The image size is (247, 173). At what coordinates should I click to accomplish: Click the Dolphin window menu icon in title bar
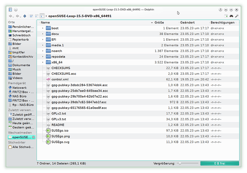pos(10,9)
